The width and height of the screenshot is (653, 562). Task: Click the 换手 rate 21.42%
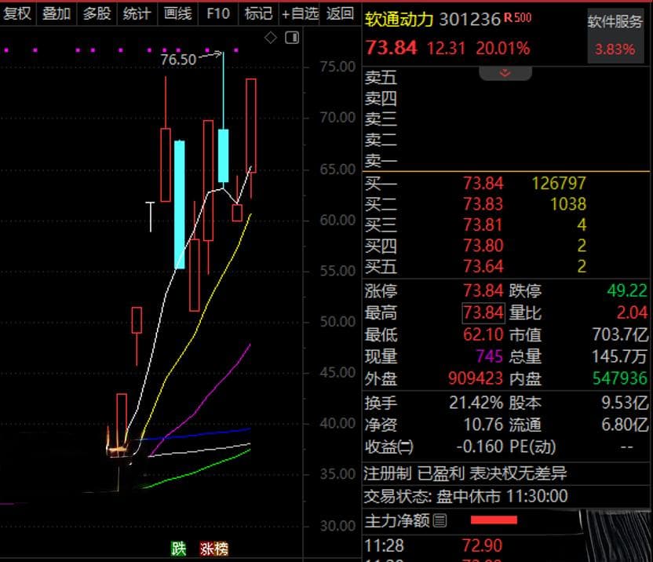pyautogui.click(x=476, y=403)
